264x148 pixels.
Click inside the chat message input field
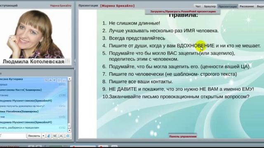[13, 136]
